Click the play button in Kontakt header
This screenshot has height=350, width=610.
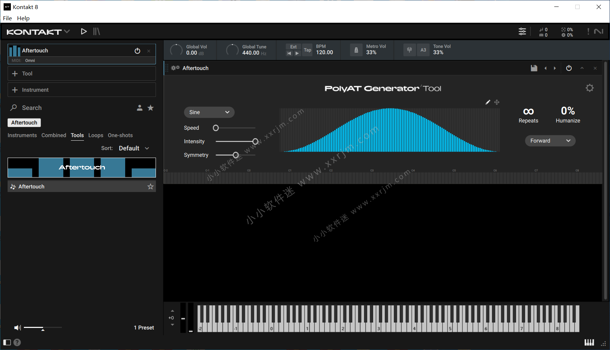pyautogui.click(x=84, y=31)
